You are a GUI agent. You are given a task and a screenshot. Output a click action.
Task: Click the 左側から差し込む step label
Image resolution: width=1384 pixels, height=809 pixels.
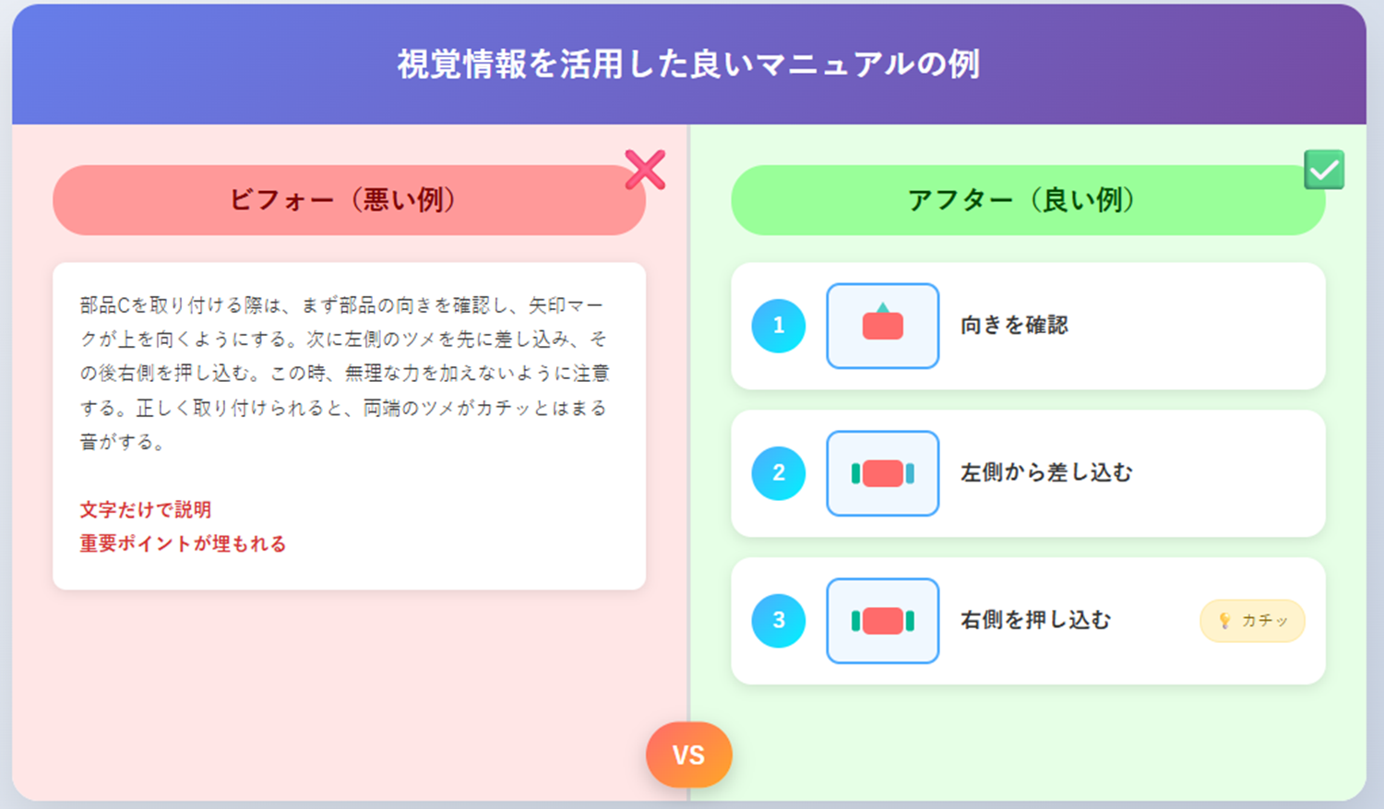pyautogui.click(x=1046, y=473)
